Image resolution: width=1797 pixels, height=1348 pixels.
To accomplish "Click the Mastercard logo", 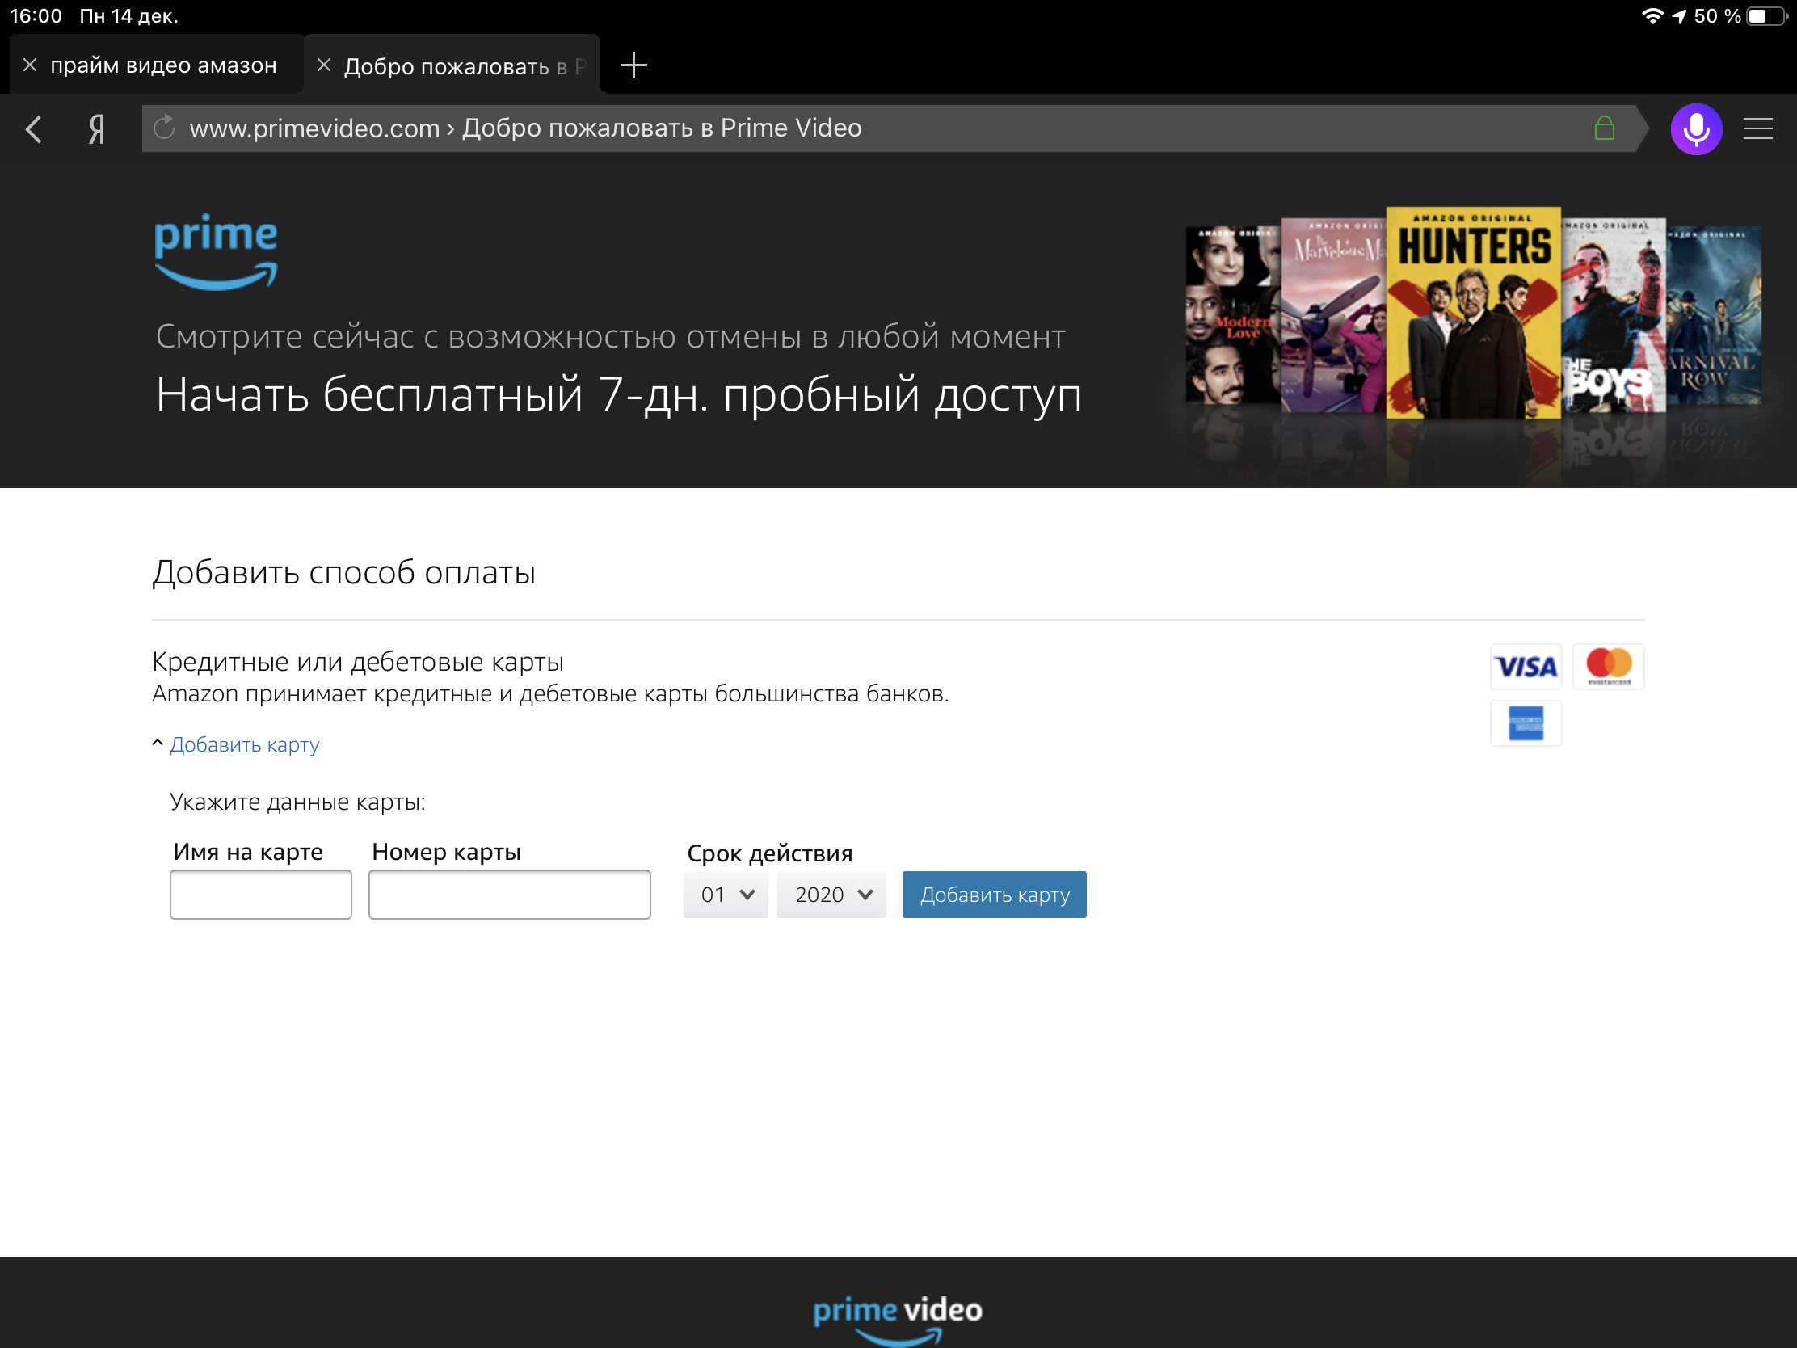I will tap(1609, 666).
